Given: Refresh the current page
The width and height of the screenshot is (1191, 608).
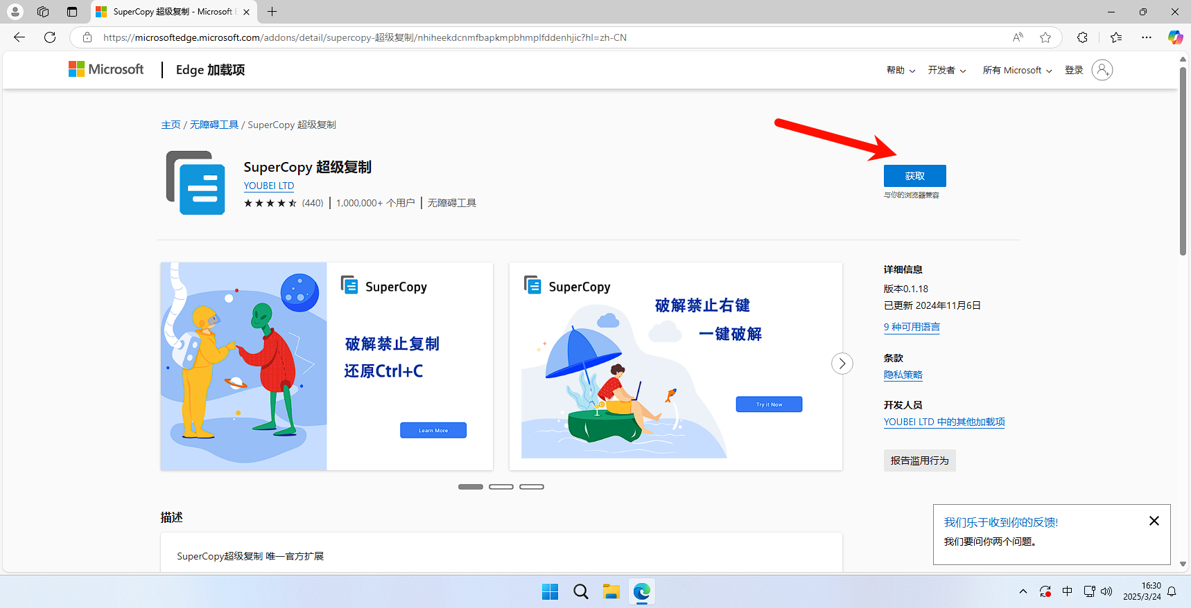Looking at the screenshot, I should 50,37.
